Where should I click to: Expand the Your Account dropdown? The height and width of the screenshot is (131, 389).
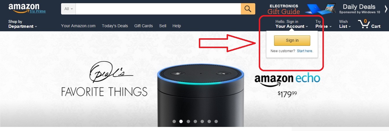click(x=291, y=24)
